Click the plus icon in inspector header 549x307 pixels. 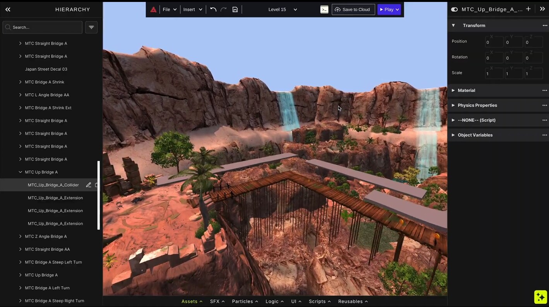coord(528,9)
